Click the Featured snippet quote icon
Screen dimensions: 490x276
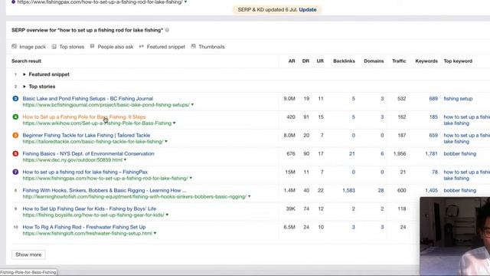click(x=141, y=46)
